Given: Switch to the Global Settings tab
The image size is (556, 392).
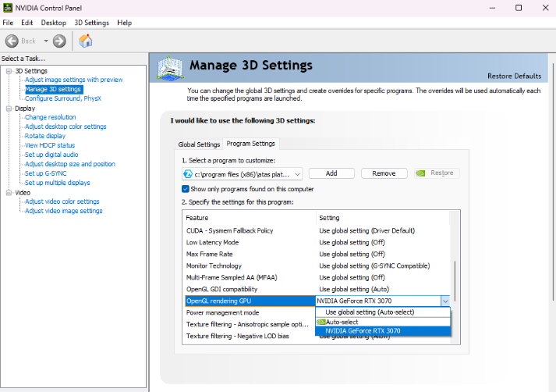Looking at the screenshot, I should [199, 144].
